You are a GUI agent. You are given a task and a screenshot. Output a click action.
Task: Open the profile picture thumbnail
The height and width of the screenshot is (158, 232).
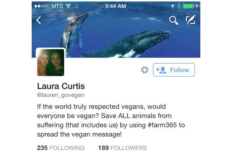point(50,63)
